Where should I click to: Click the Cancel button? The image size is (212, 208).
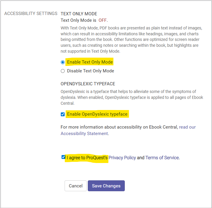[75, 186]
